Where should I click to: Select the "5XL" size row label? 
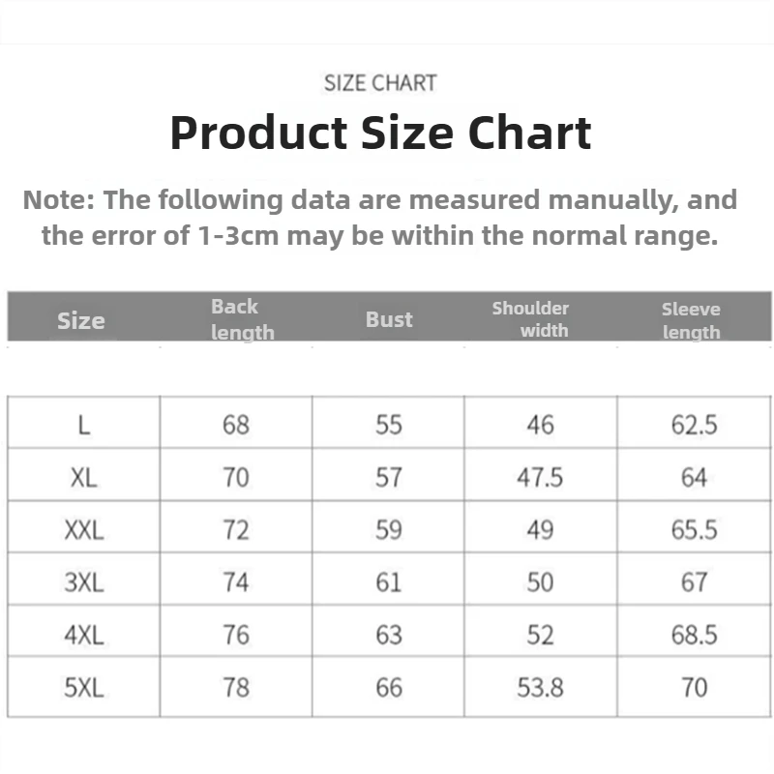click(x=84, y=687)
